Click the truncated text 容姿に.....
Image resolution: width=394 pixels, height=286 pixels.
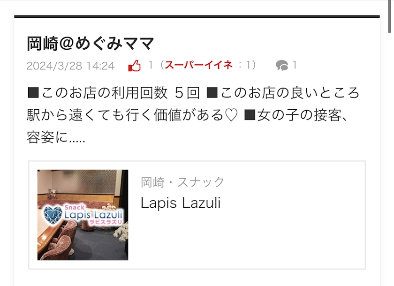pos(56,137)
